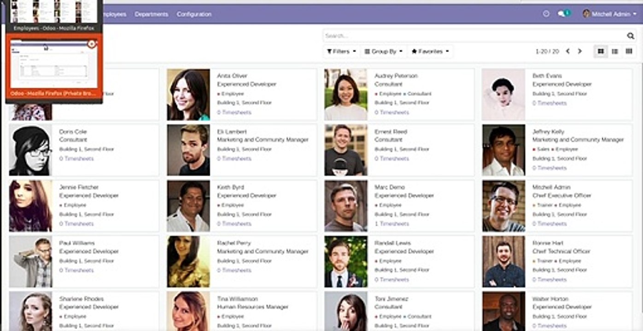Open the partly hidden Employees menu
This screenshot has width=643, height=331.
pyautogui.click(x=114, y=14)
